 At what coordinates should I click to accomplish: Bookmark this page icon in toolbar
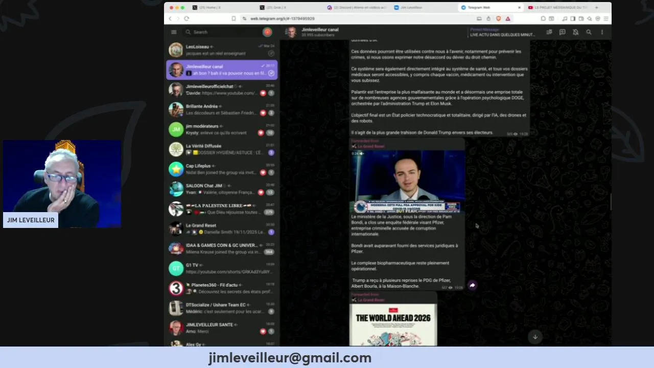tap(233, 18)
